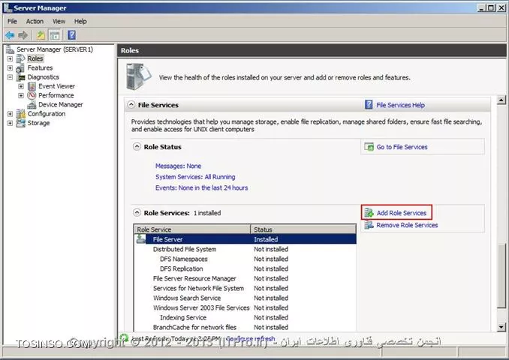Image resolution: width=509 pixels, height=360 pixels.
Task: Expand the Features tree node
Action: (x=10, y=68)
